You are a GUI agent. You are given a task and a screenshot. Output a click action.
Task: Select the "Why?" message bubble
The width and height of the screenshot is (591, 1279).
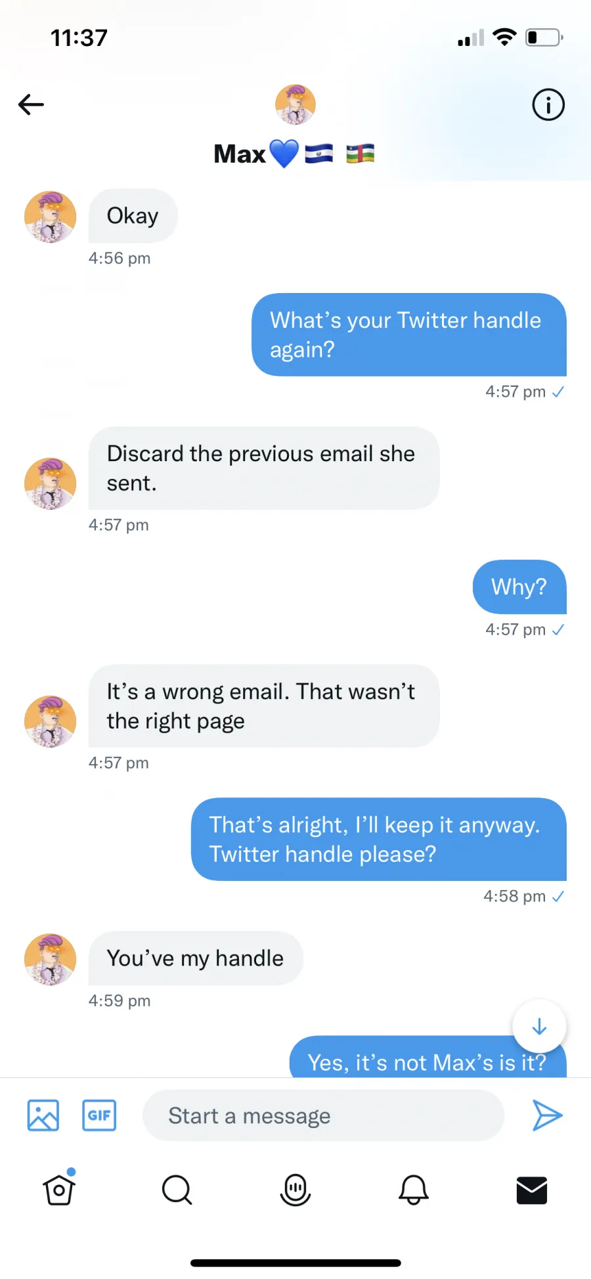(x=519, y=587)
